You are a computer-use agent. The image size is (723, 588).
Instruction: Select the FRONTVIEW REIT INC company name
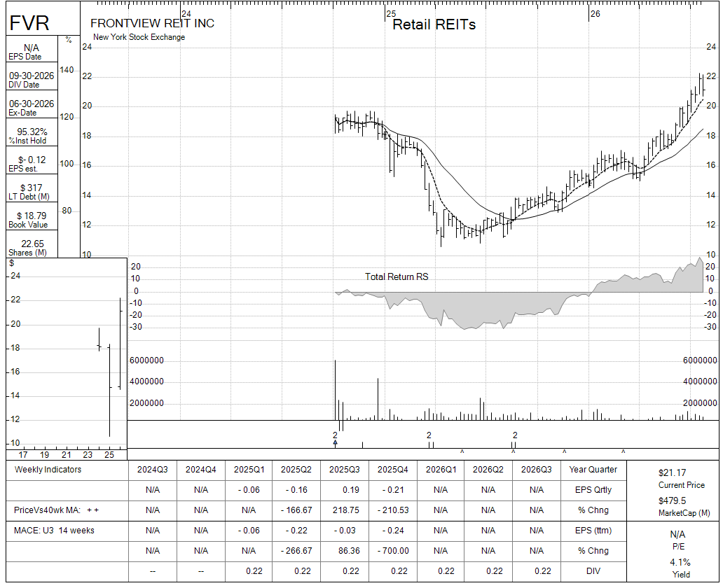[152, 24]
